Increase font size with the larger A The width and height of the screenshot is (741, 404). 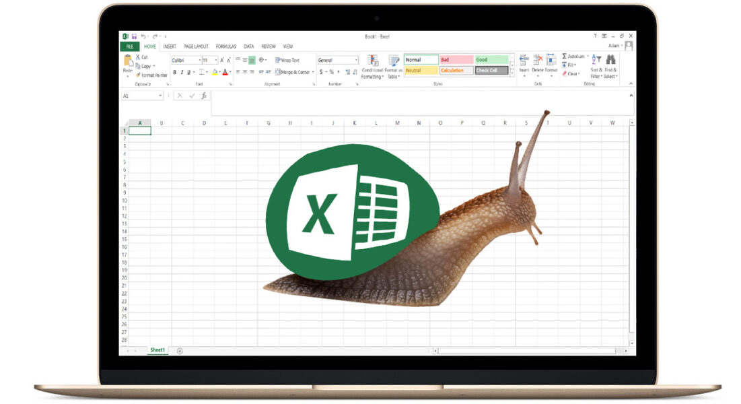click(221, 60)
